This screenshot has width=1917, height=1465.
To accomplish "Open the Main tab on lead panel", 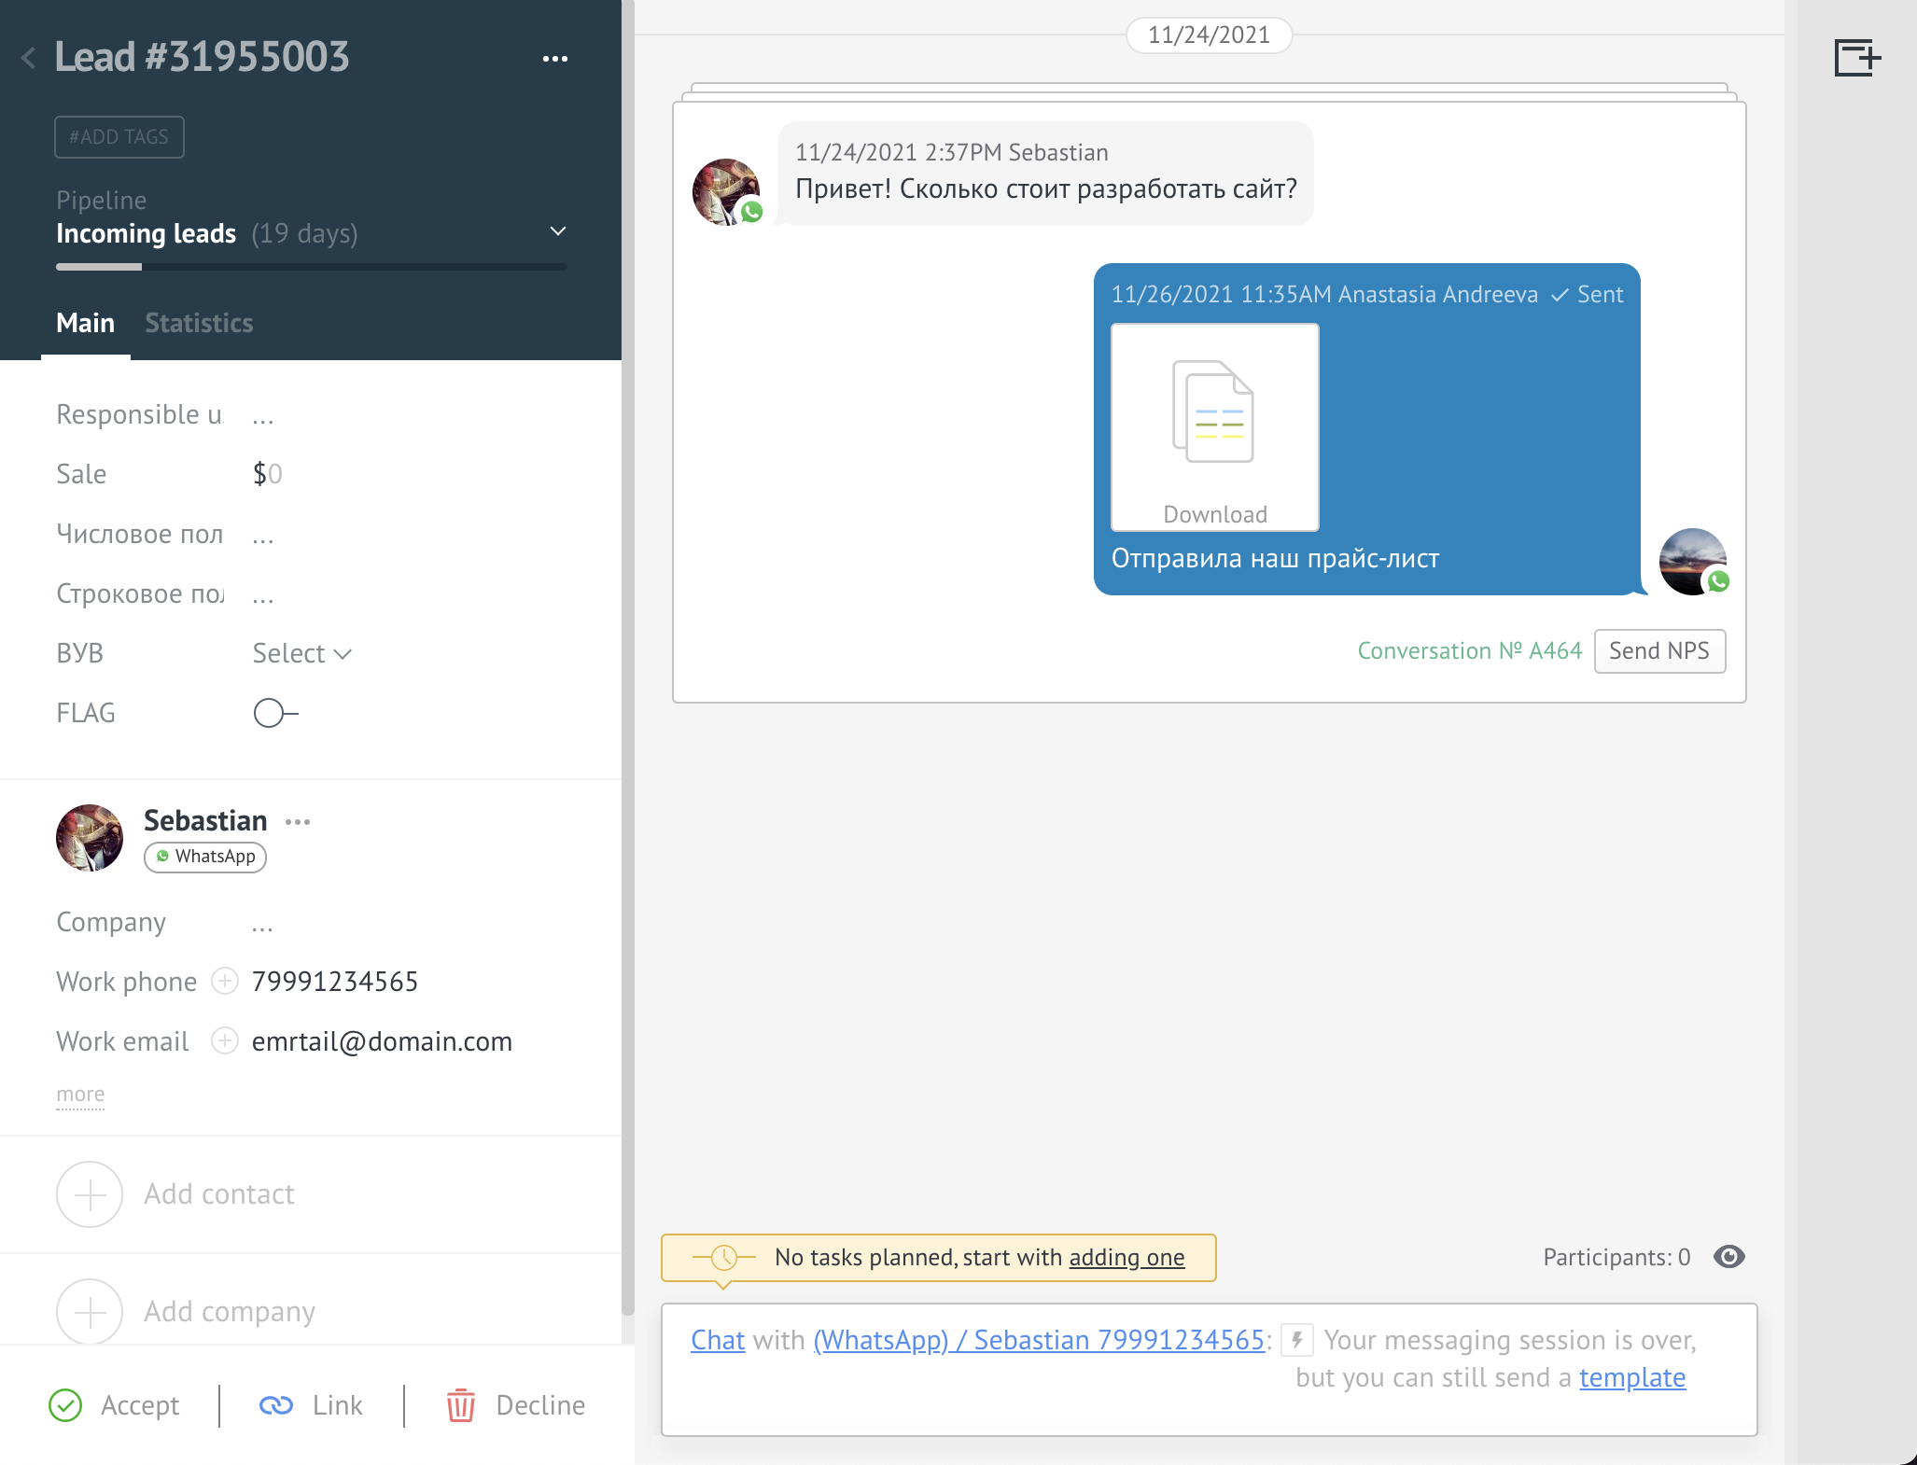I will (85, 322).
